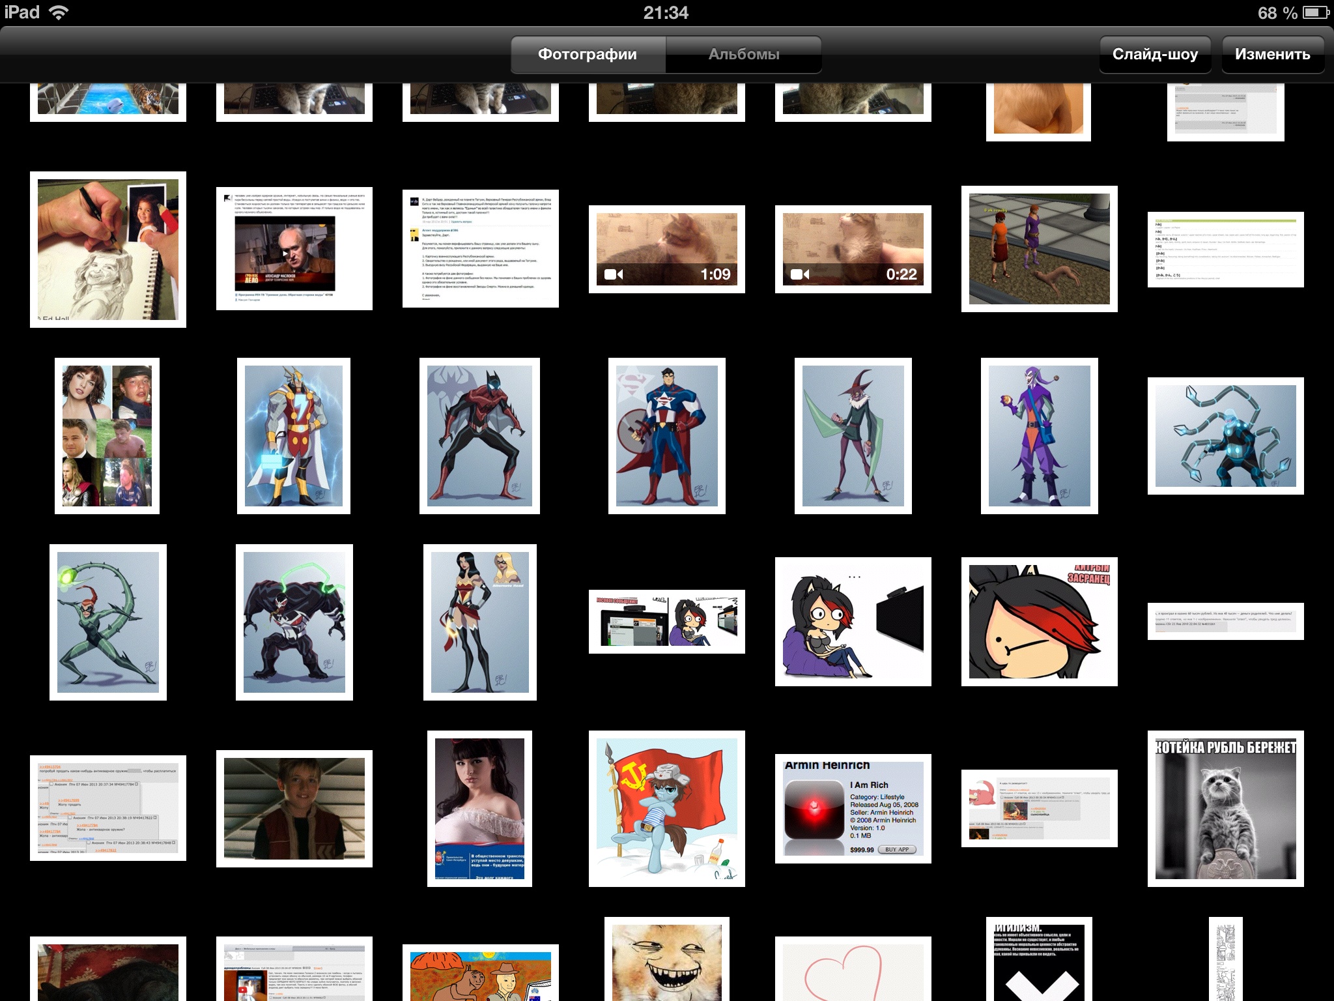1334x1001 pixels.
Task: Open the thin one-line text screenshot
Action: [1226, 622]
